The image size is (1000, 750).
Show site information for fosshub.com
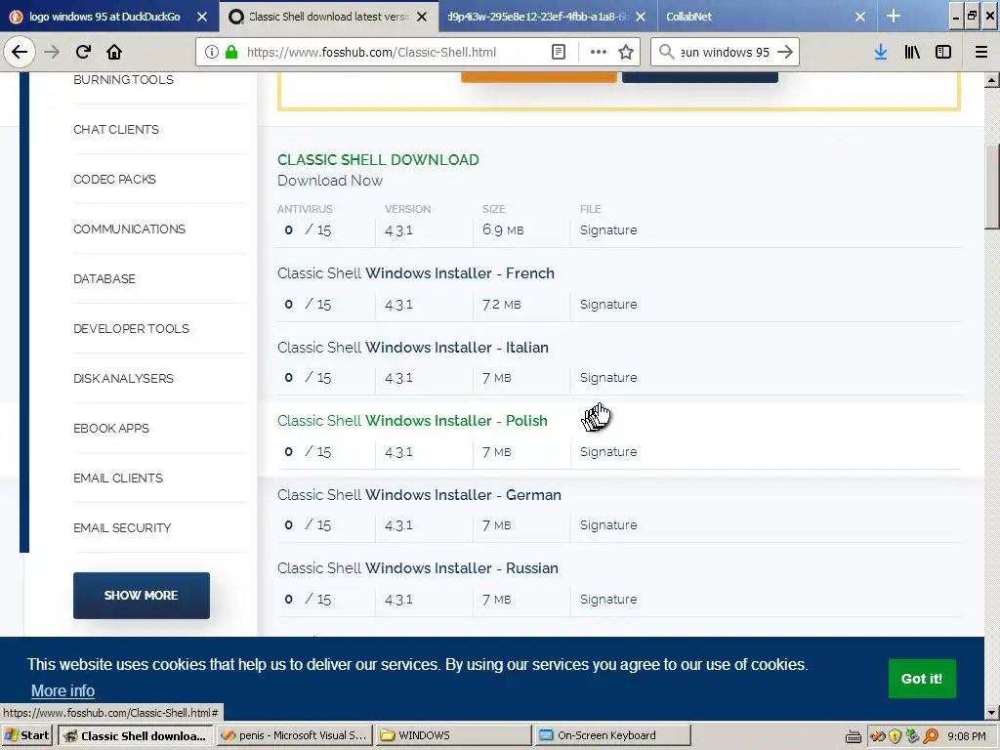212,52
